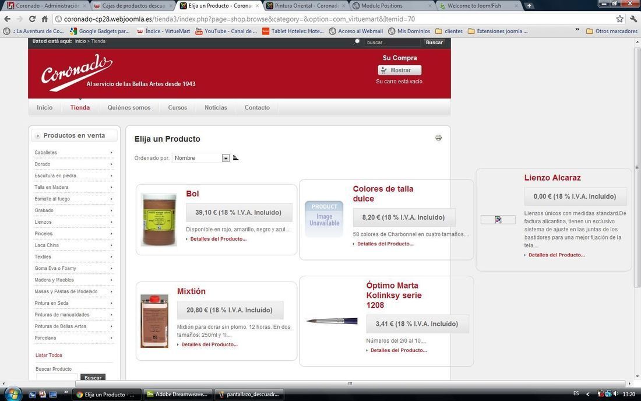The width and height of the screenshot is (641, 401).
Task: Open a new browser tab
Action: [529, 6]
